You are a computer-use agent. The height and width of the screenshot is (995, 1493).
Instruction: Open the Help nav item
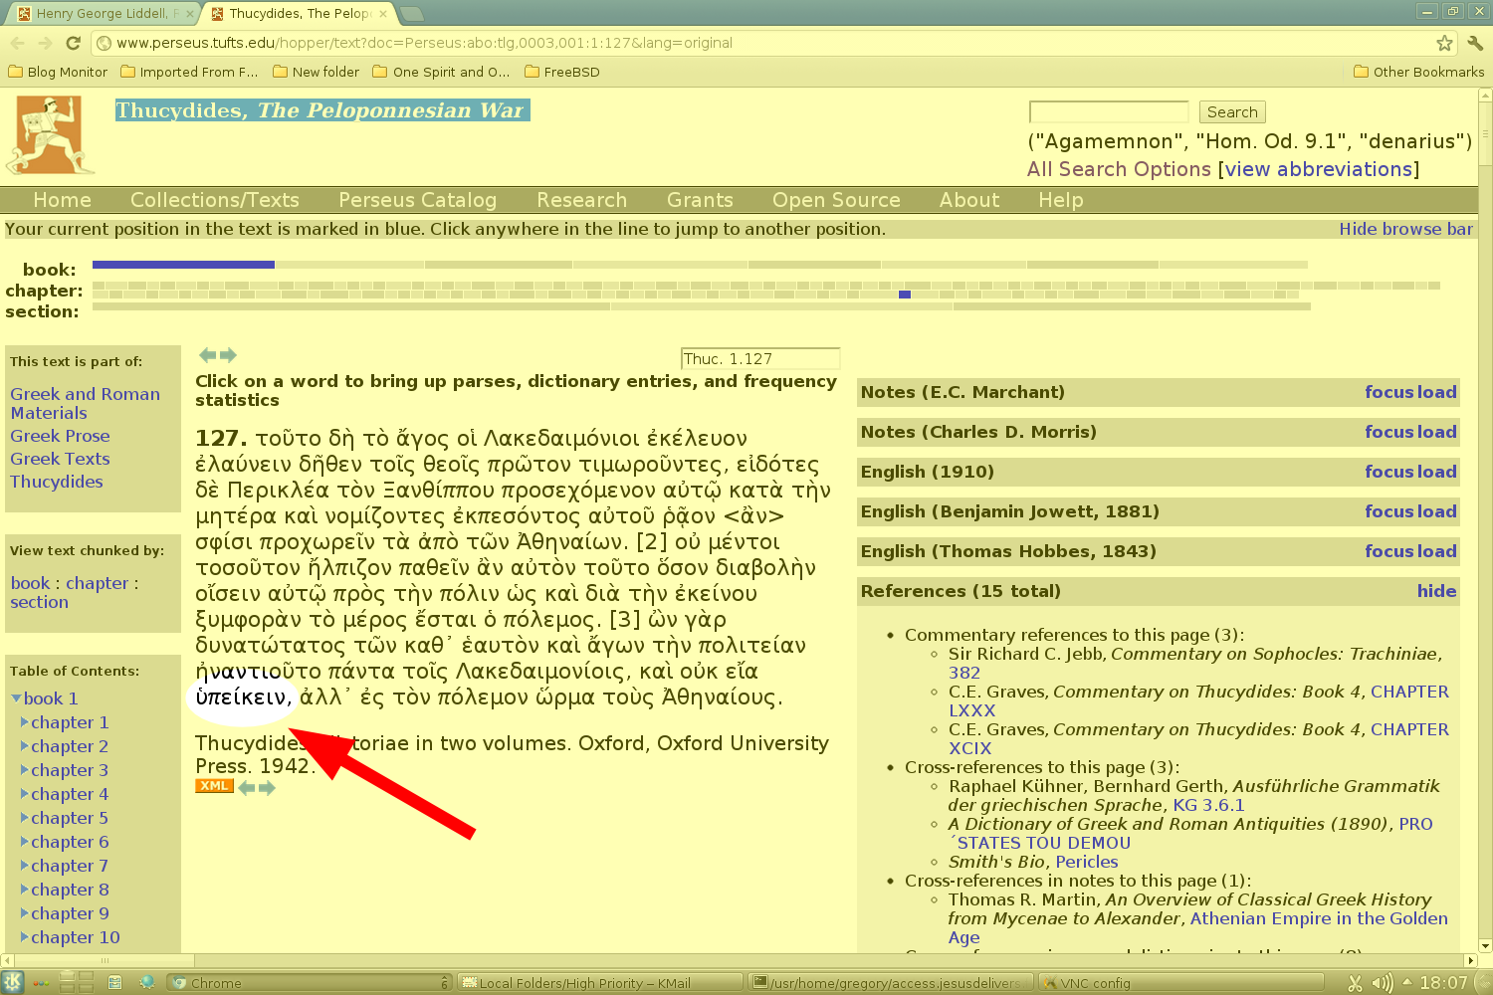(1060, 200)
